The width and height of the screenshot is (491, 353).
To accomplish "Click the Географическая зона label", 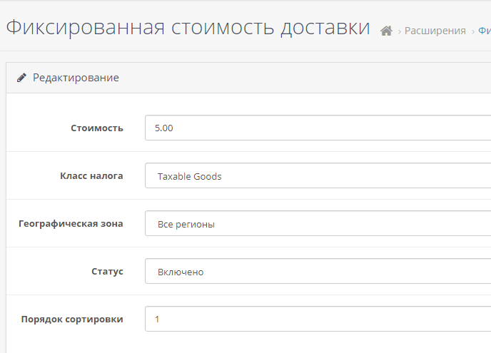I will [x=71, y=224].
